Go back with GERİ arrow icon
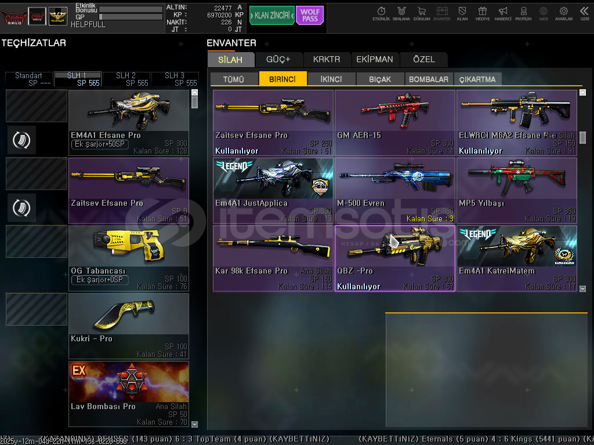 coord(585,14)
